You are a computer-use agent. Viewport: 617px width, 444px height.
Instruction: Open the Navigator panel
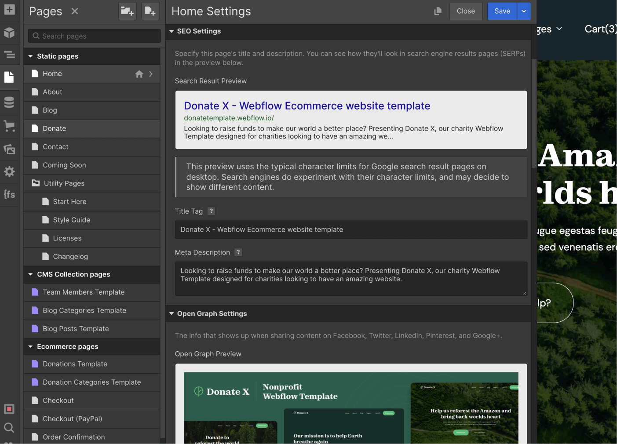click(x=10, y=55)
